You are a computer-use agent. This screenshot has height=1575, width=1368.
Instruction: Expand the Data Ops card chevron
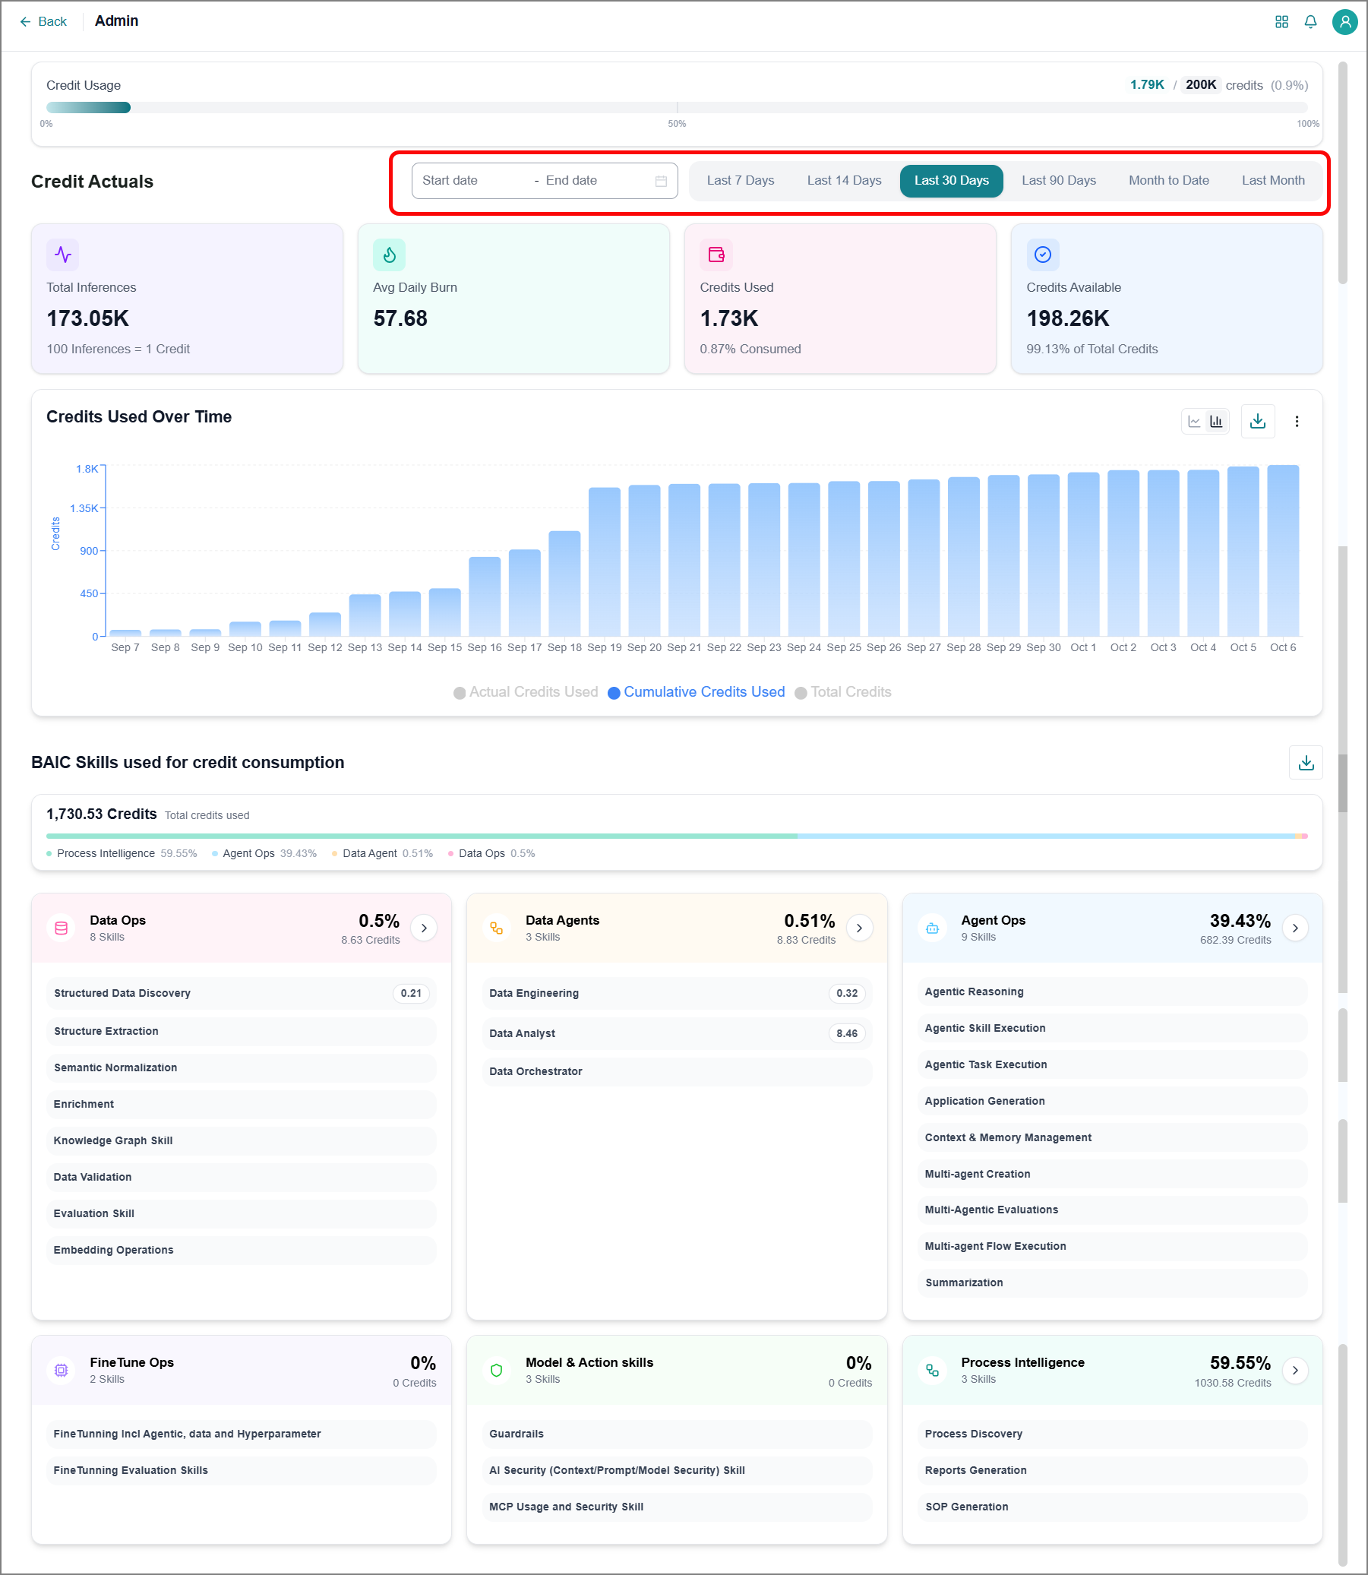424,928
